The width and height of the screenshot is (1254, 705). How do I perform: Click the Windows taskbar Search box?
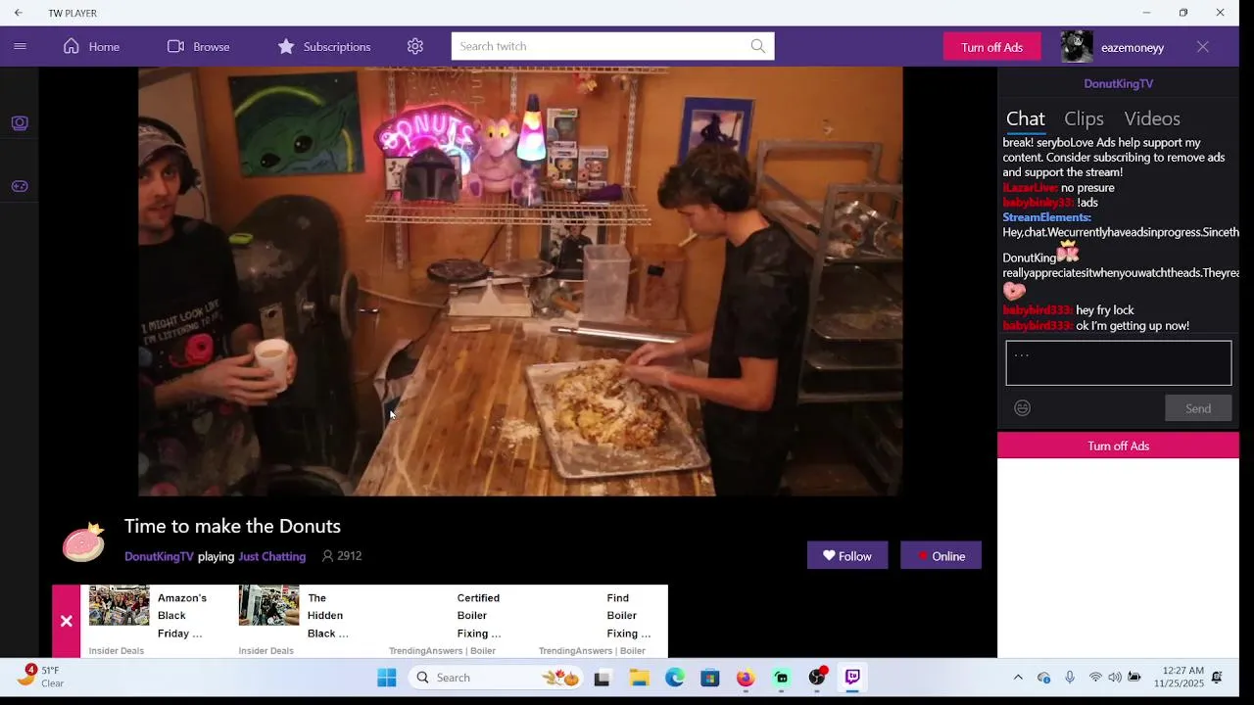496,678
